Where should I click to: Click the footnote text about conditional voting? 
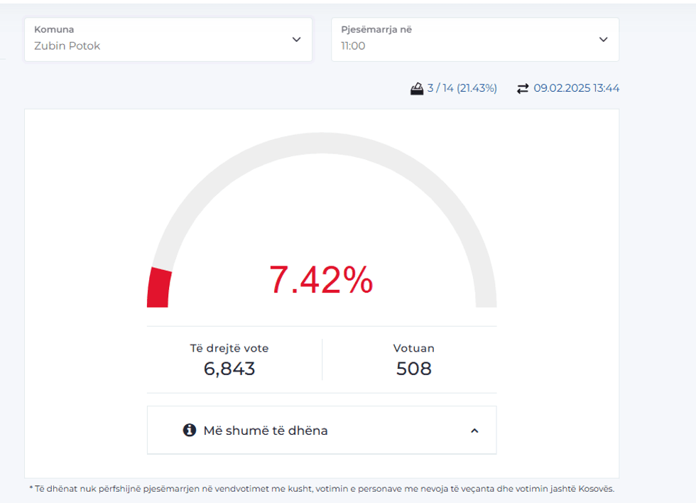(321, 489)
